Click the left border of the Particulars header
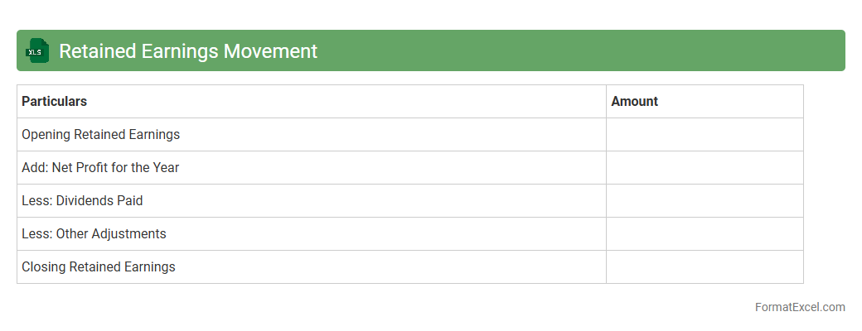 tap(17, 102)
